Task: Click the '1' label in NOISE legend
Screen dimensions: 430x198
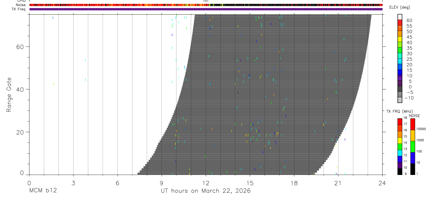Action: pos(417,174)
